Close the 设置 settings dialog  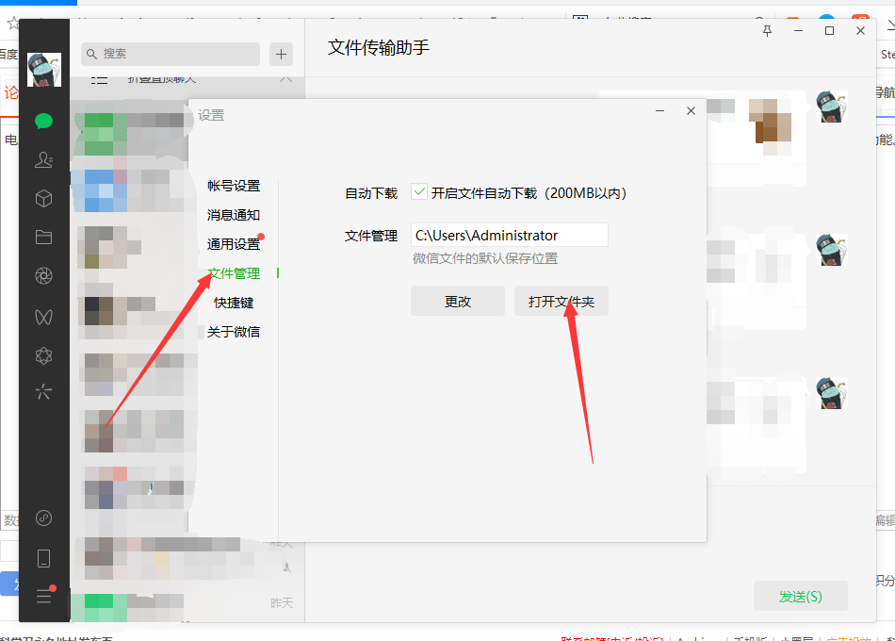(x=691, y=111)
